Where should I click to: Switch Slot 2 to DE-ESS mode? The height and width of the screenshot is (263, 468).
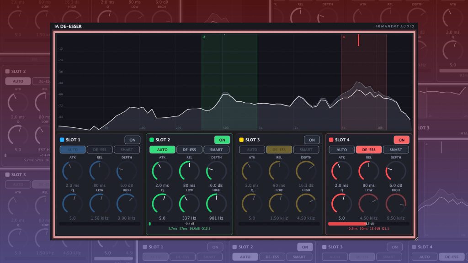[189, 150]
